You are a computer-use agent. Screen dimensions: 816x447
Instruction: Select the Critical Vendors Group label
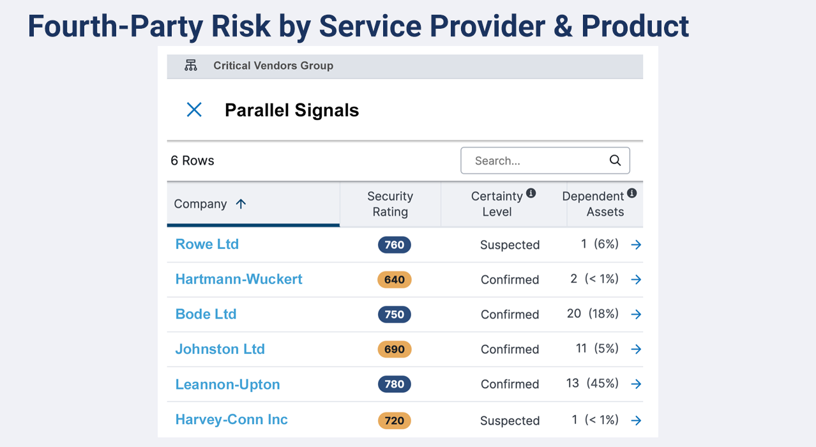[x=273, y=66]
